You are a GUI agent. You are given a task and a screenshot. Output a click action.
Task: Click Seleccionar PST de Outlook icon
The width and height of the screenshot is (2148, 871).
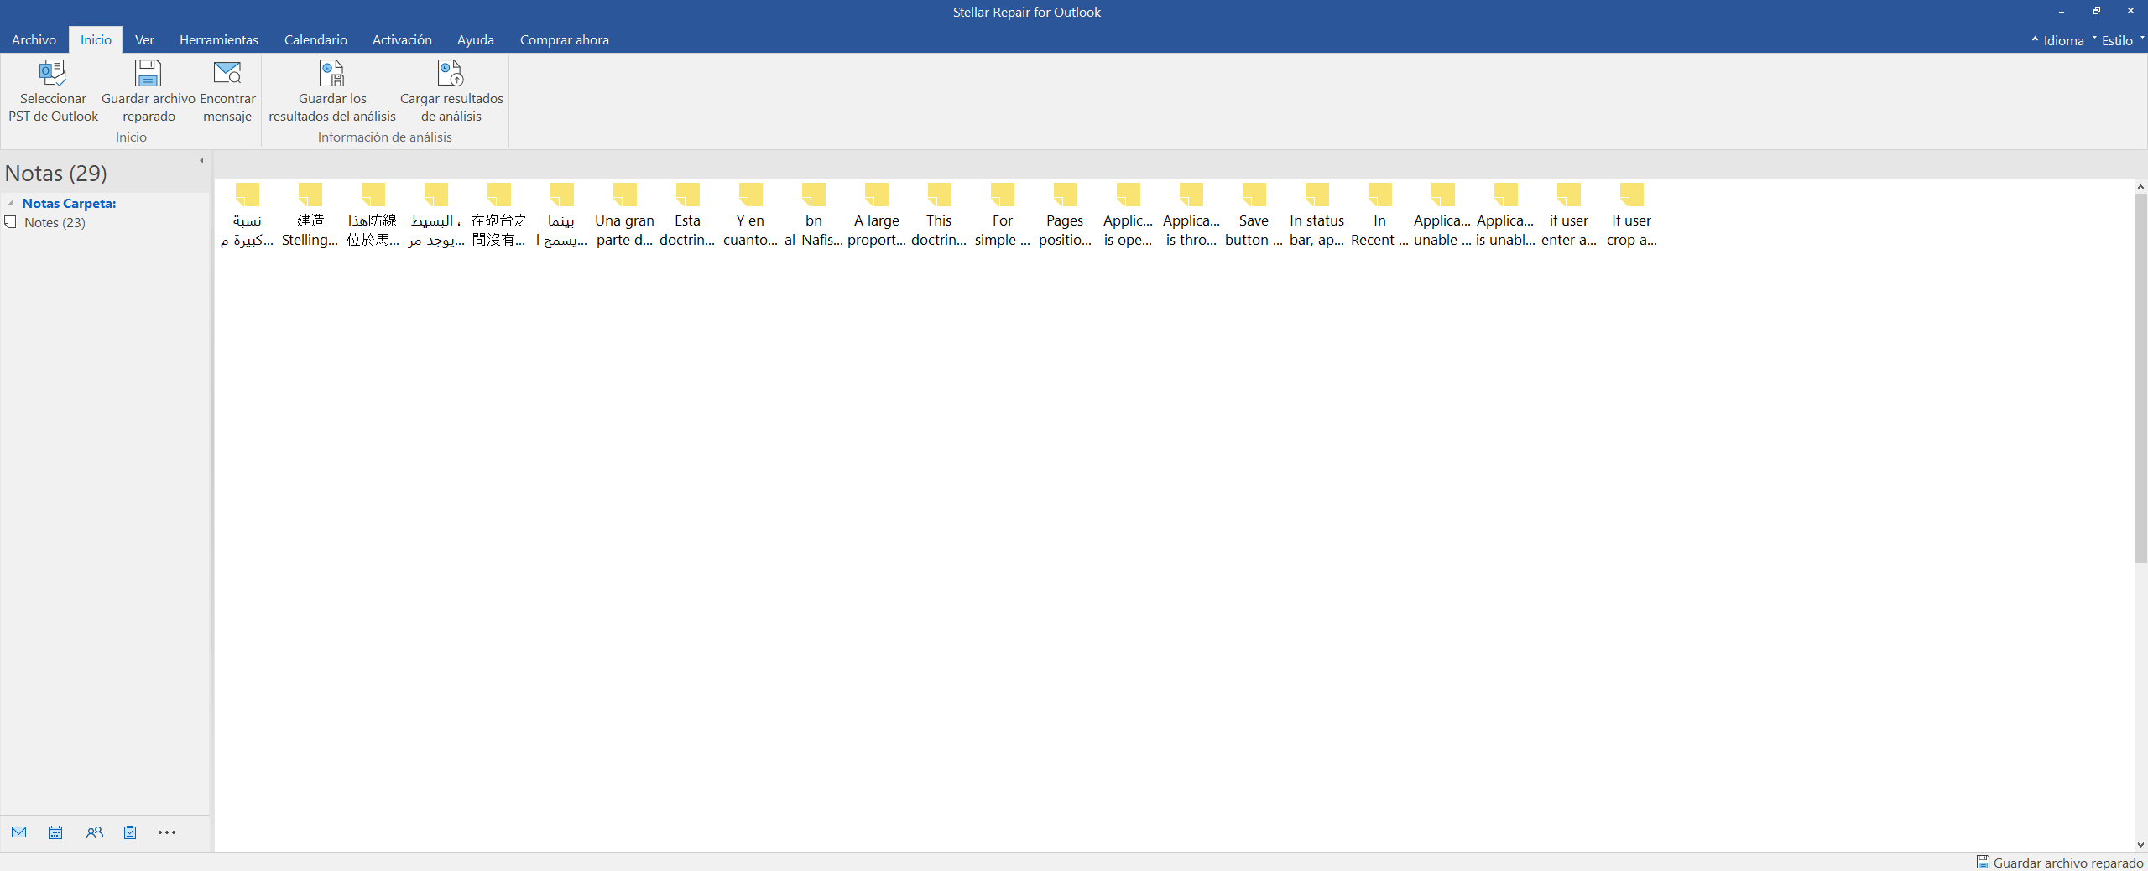click(x=53, y=91)
